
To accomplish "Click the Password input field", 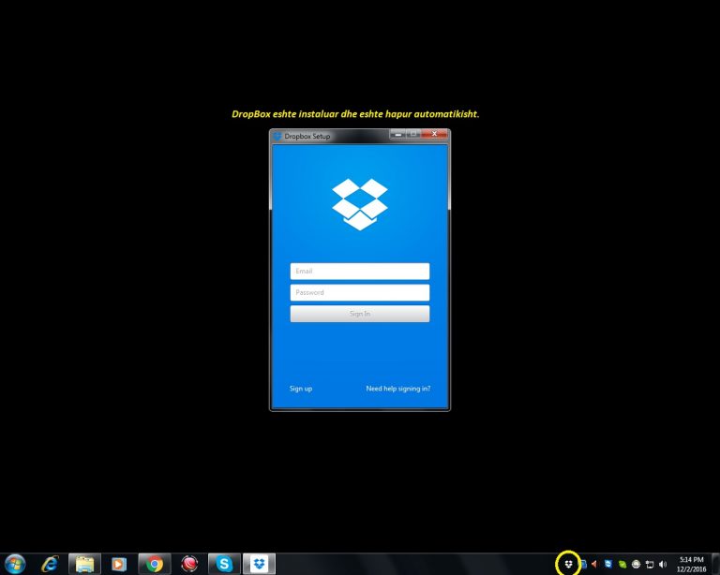I will [360, 292].
